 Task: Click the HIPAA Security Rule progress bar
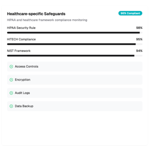75,32
